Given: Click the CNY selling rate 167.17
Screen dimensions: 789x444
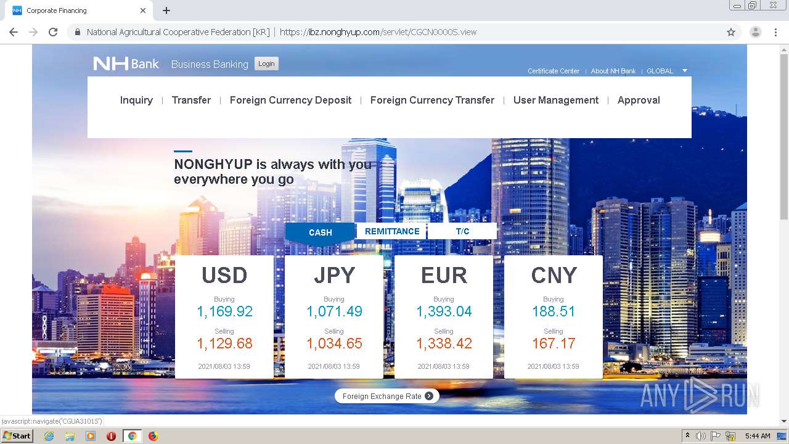Looking at the screenshot, I should (554, 343).
